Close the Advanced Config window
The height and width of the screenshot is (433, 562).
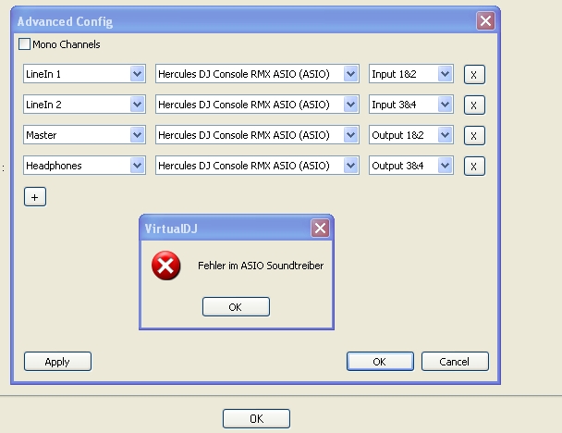pos(485,20)
